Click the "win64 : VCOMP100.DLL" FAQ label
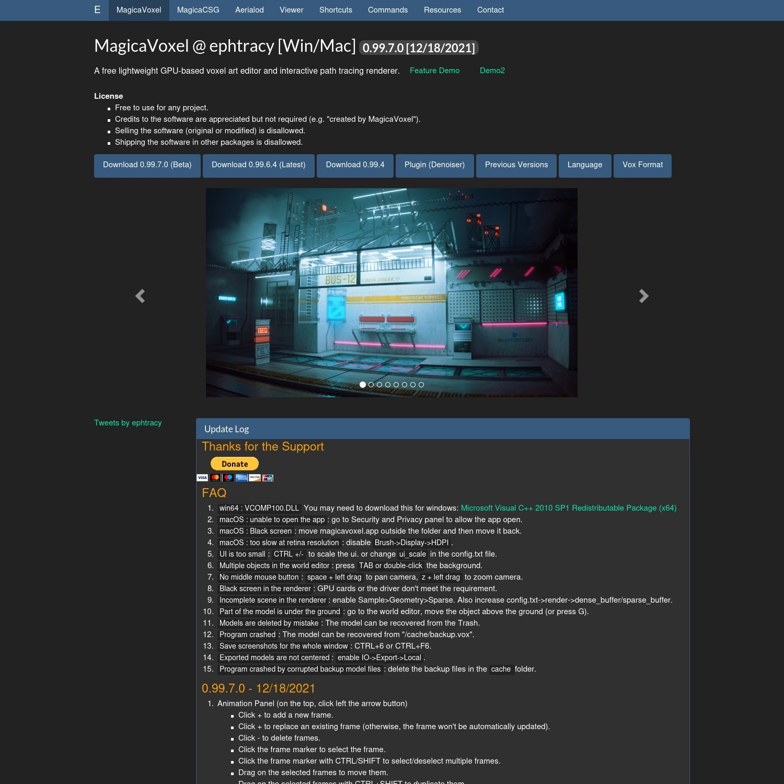This screenshot has height=784, width=784. tap(259, 508)
